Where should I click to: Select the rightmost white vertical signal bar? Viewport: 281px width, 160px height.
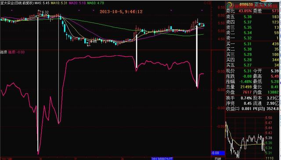click(197, 56)
